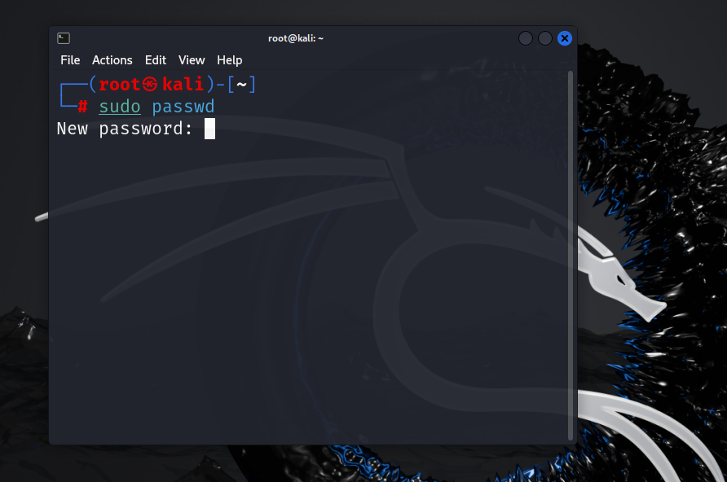Open the Help menu
The height and width of the screenshot is (482, 727).
230,60
